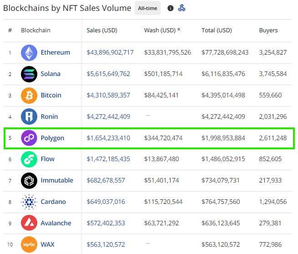The height and width of the screenshot is (254, 298).
Task: Click WAX sales value $563,120,572
Action: 106,244
